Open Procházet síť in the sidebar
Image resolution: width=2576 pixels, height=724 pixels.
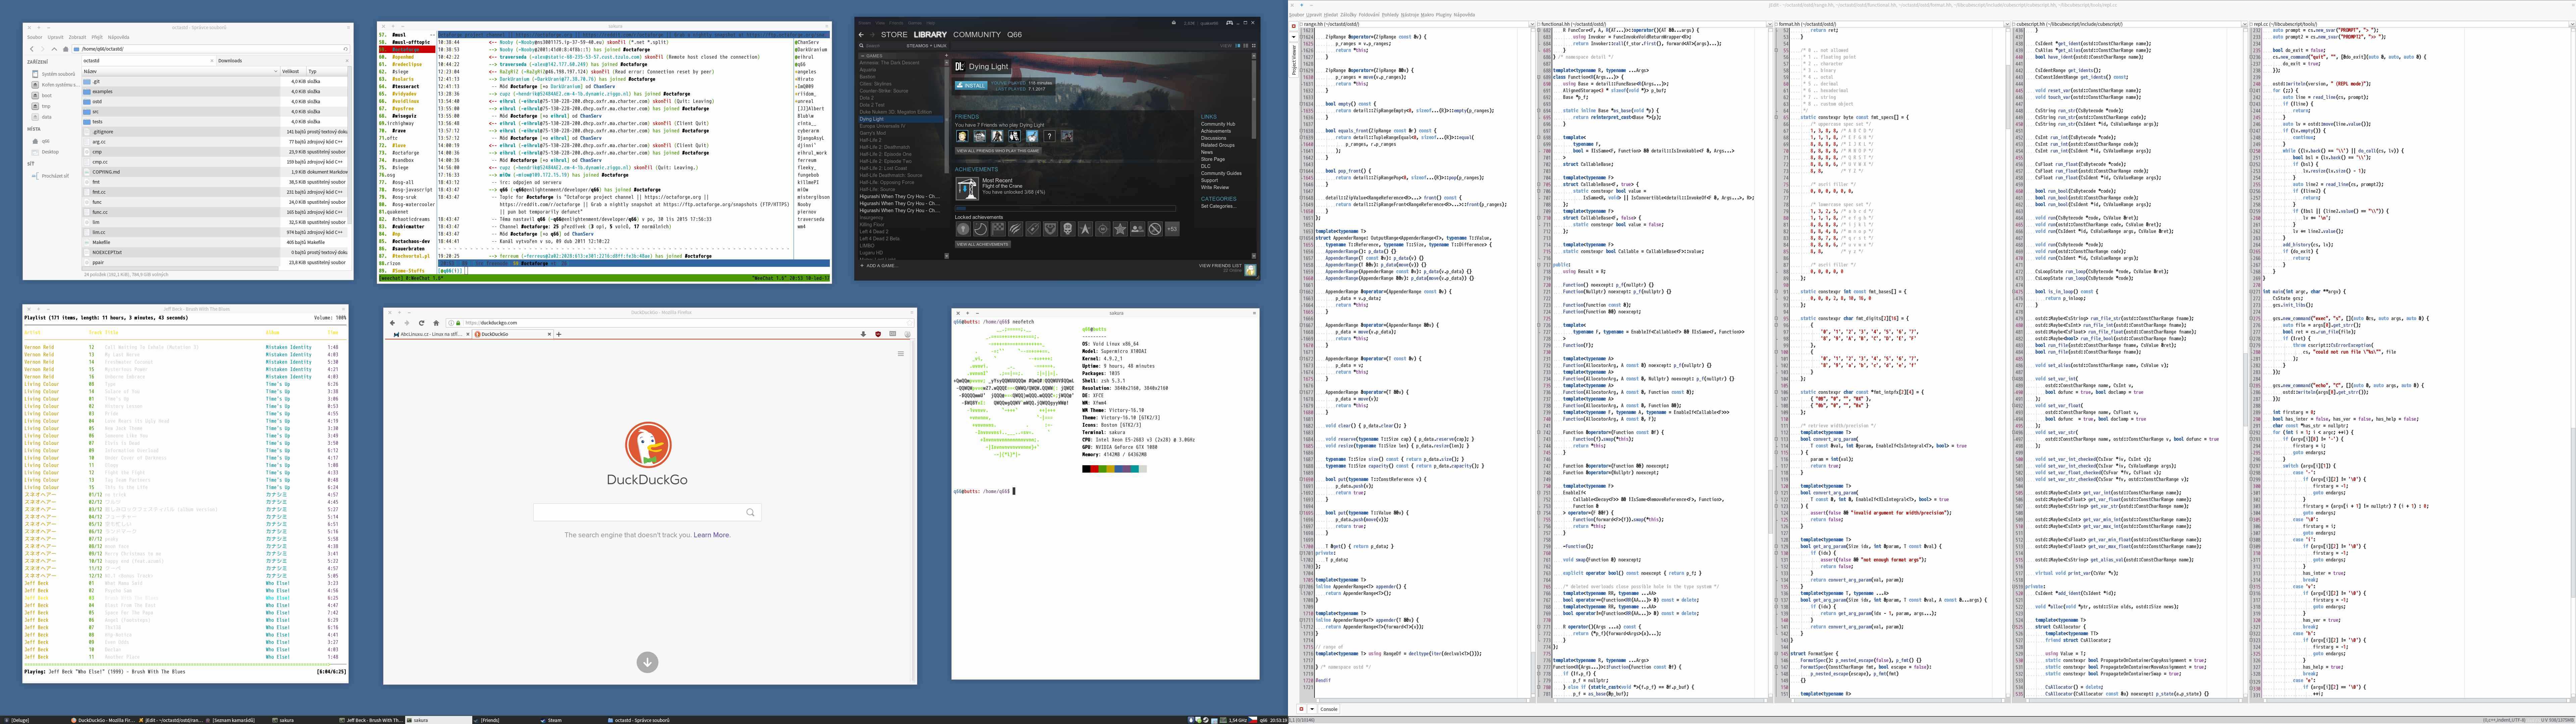50,176
